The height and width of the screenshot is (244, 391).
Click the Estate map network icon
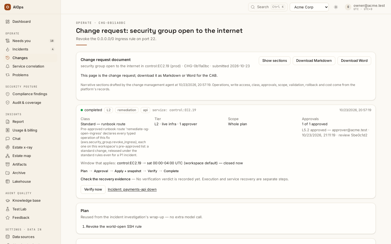8,156
